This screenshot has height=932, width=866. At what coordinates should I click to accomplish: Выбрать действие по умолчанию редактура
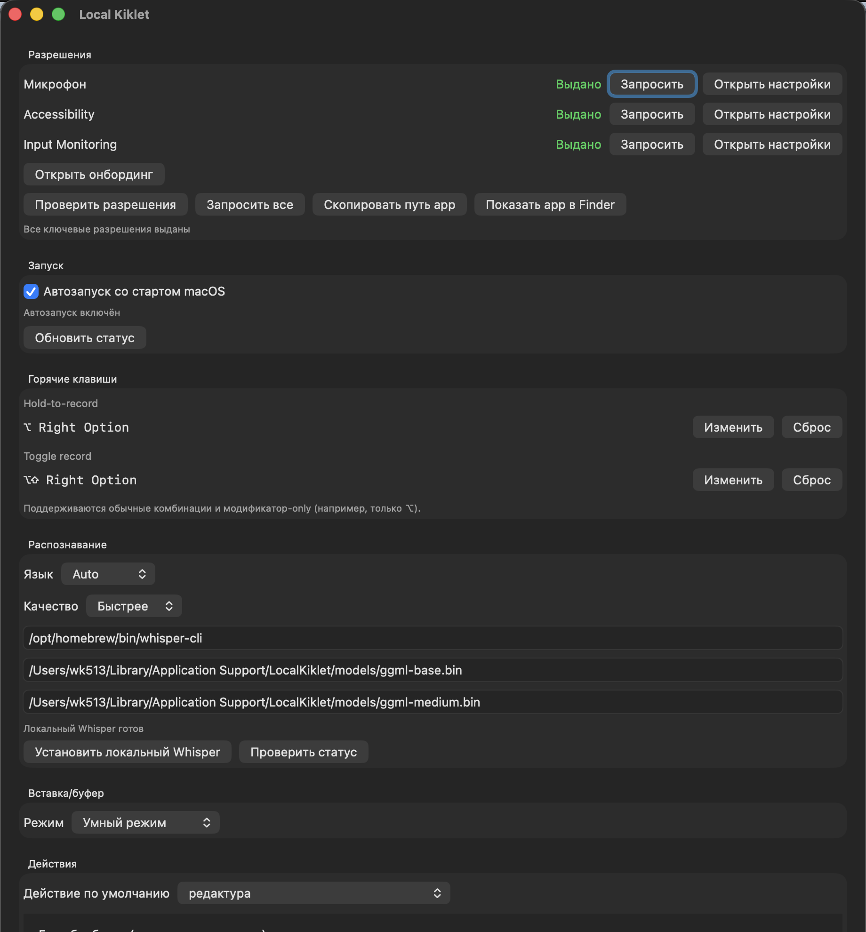point(313,893)
